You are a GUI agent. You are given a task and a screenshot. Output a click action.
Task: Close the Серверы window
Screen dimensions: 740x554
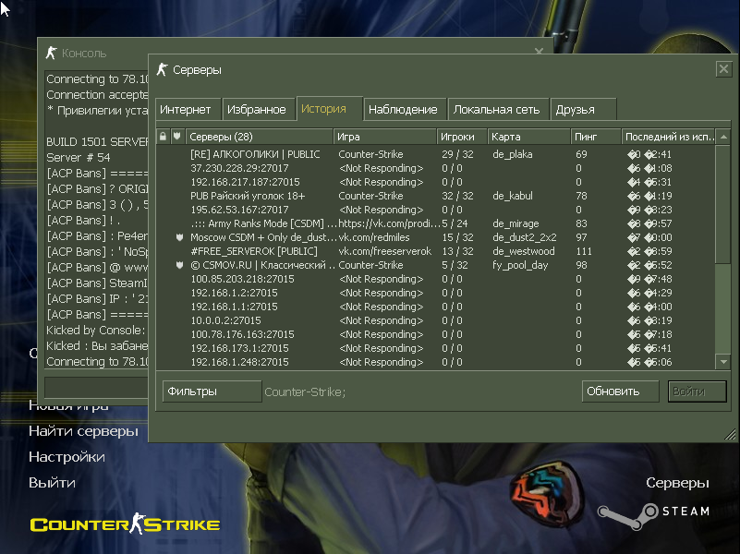pyautogui.click(x=723, y=70)
